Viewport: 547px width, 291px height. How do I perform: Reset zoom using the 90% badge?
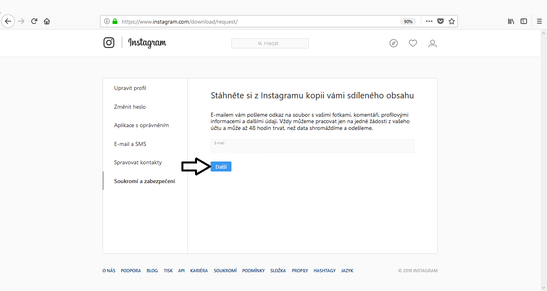[x=408, y=22]
